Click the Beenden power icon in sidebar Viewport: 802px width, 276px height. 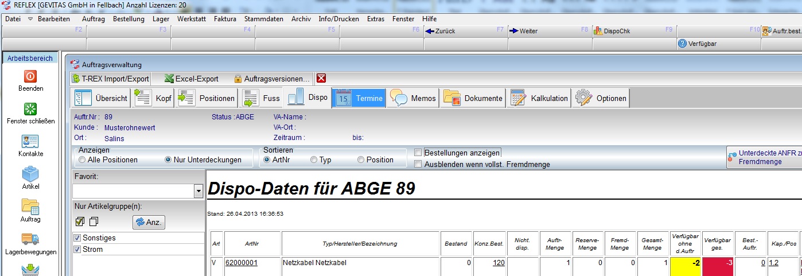point(30,77)
